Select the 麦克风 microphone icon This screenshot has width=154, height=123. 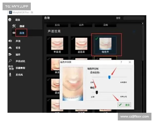10,75
